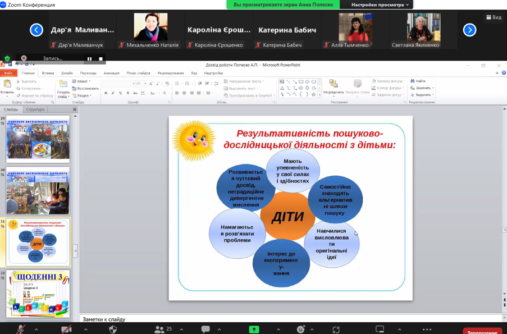507x334 pixels.
Task: Click the Zoom participants icon
Action: [159, 330]
